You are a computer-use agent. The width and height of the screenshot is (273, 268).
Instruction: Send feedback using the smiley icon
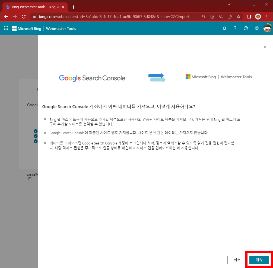(x=246, y=28)
